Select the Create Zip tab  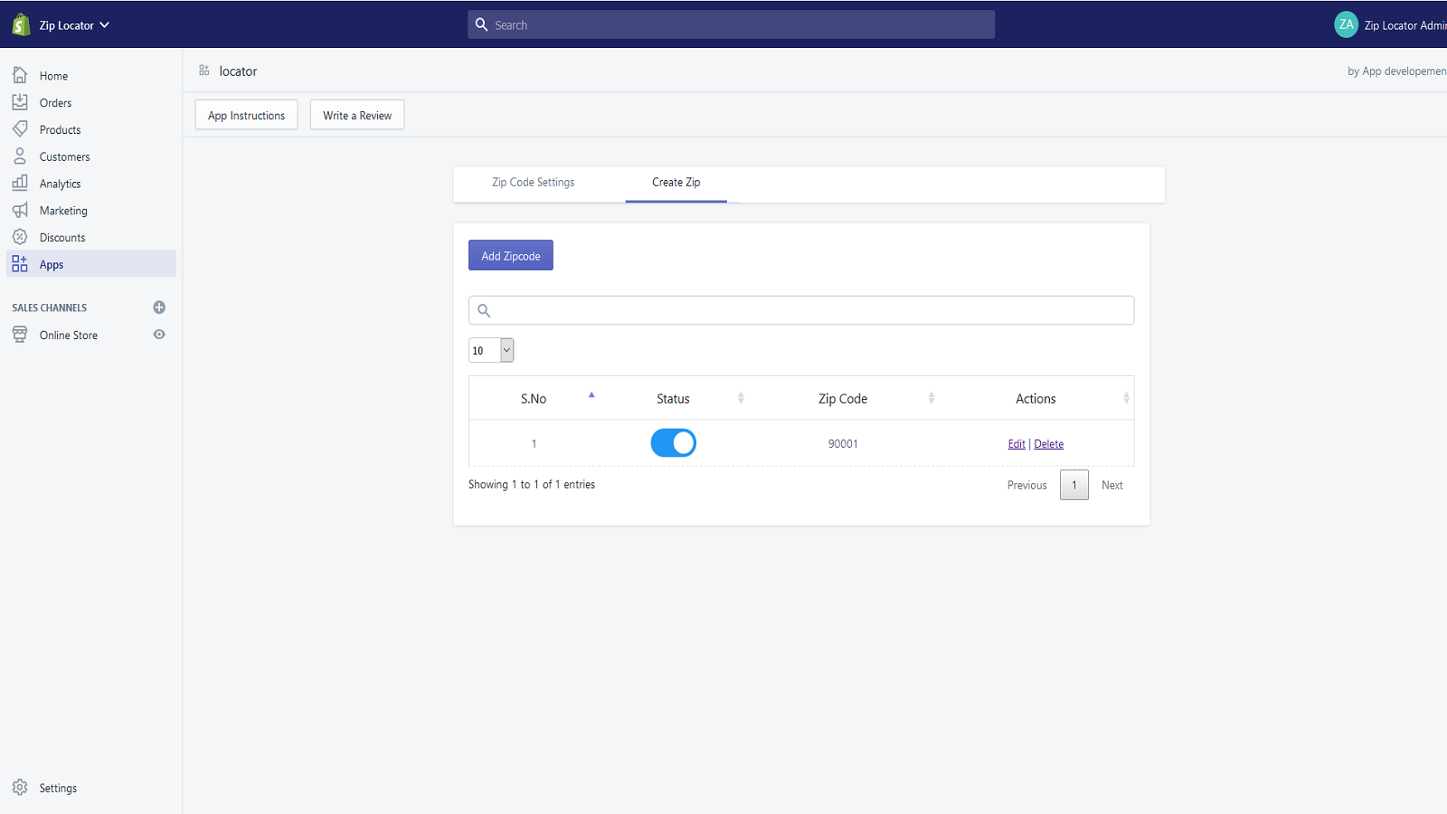click(x=676, y=183)
